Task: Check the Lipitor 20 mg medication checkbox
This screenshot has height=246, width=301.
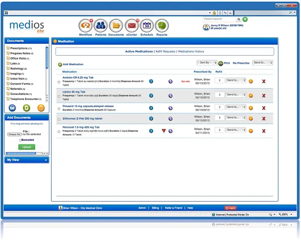Action: point(59,96)
